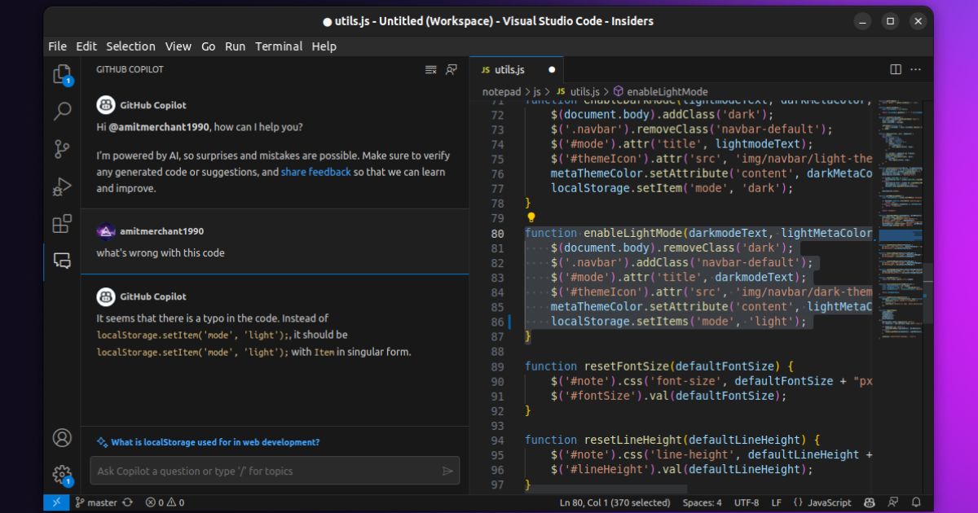This screenshot has height=513, width=978.
Task: Open the Run and Debug view
Action: click(x=62, y=186)
